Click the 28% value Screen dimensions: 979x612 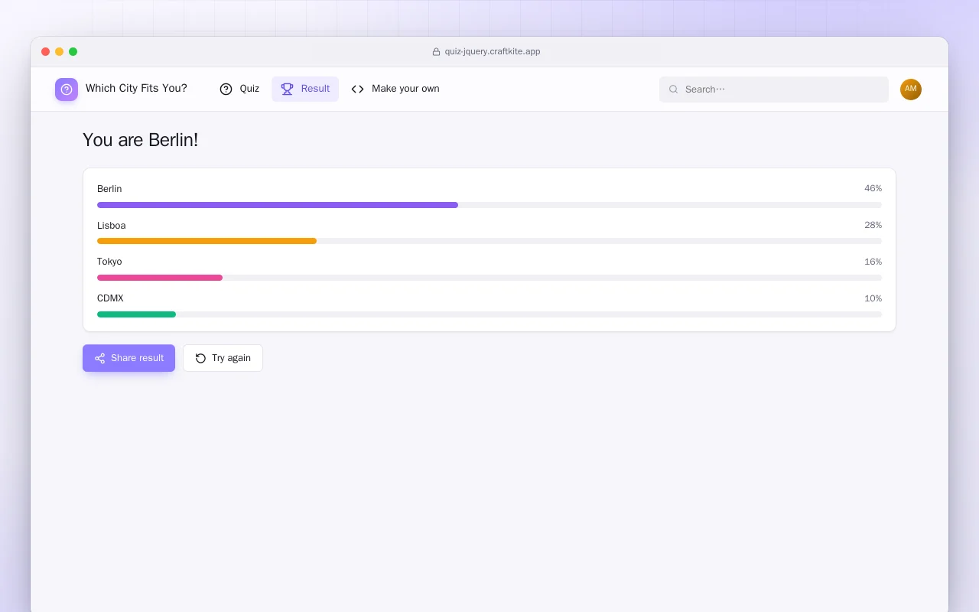click(873, 225)
